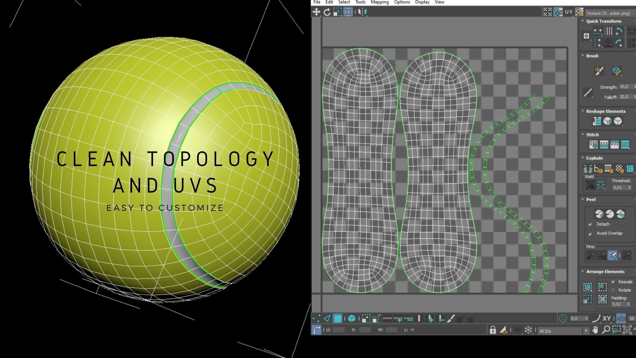Collapse the Stitch rollout
This screenshot has height=358, width=636.
click(583, 134)
